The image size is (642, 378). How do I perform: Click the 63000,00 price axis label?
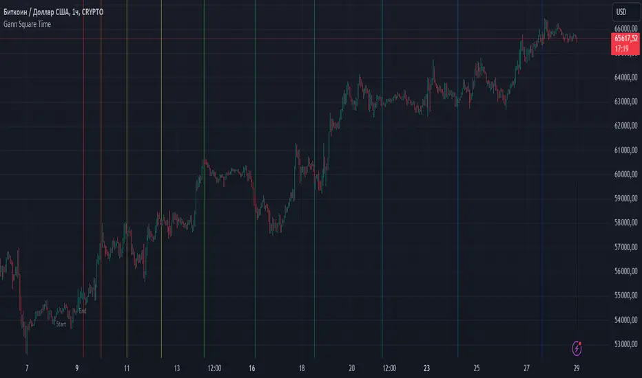pos(625,102)
